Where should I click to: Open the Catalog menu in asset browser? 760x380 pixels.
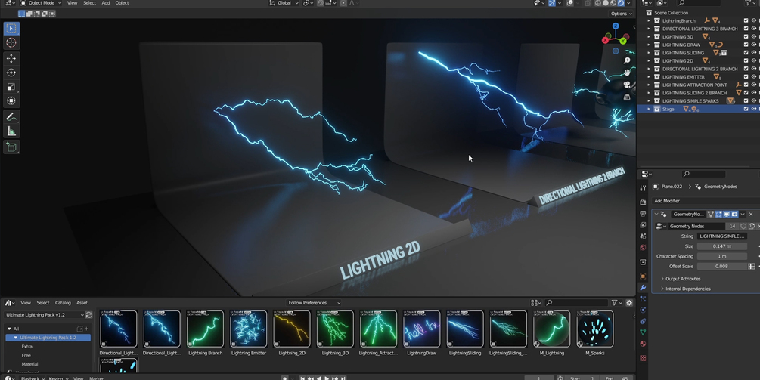click(x=63, y=303)
